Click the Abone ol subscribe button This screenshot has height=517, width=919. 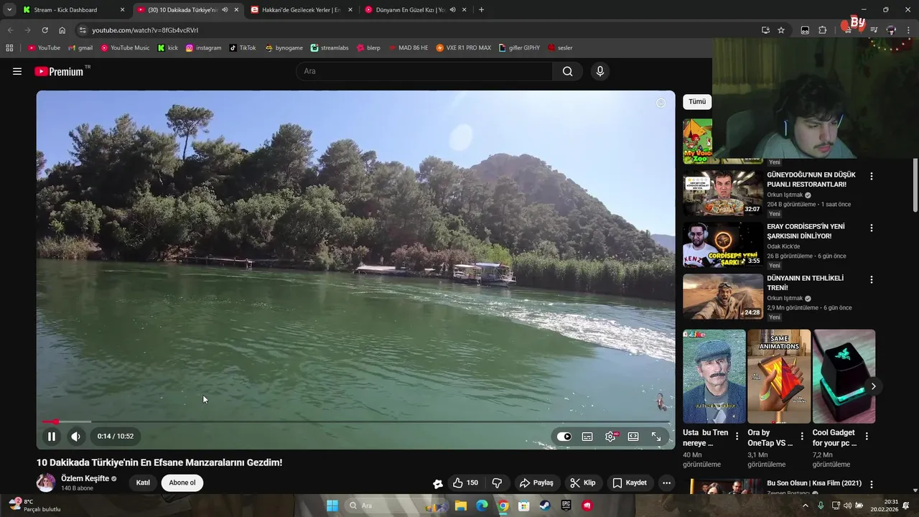[182, 483]
